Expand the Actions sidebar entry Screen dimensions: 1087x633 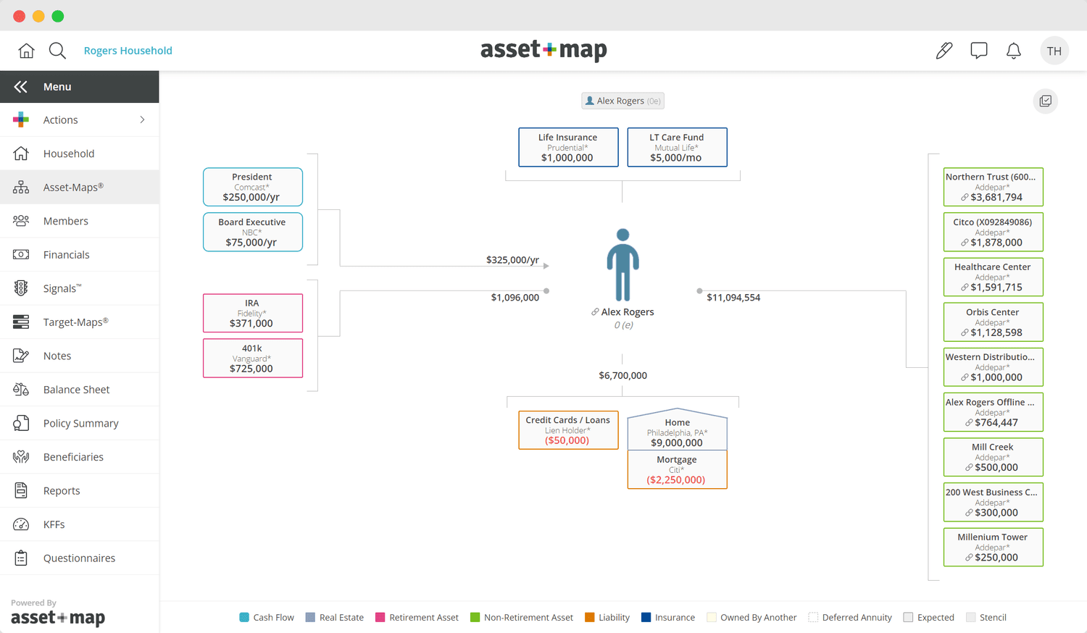click(60, 120)
